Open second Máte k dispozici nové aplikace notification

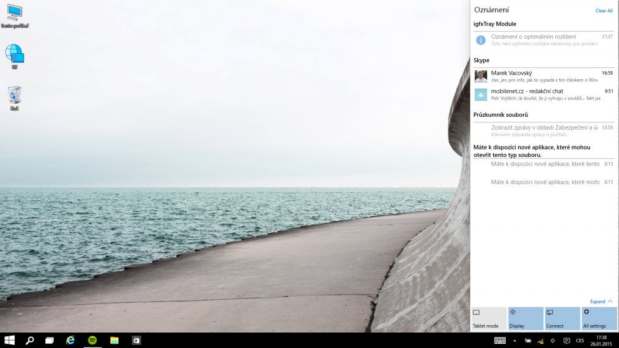(x=543, y=182)
